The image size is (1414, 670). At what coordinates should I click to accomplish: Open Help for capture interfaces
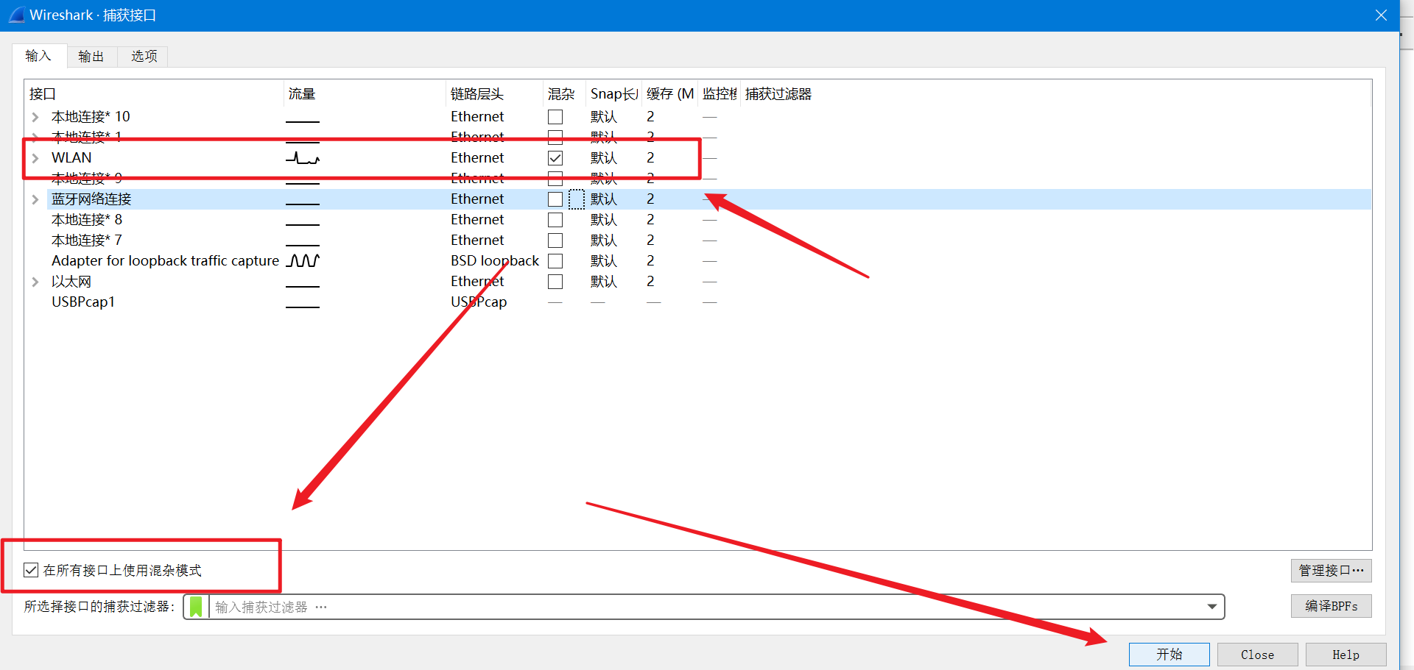point(1346,655)
